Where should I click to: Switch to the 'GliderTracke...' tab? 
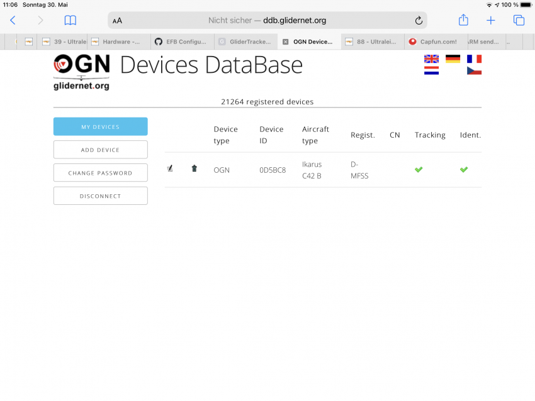[x=245, y=42]
